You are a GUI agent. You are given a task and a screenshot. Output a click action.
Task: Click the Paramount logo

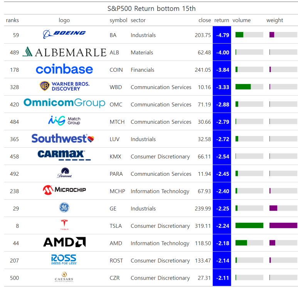click(x=64, y=173)
